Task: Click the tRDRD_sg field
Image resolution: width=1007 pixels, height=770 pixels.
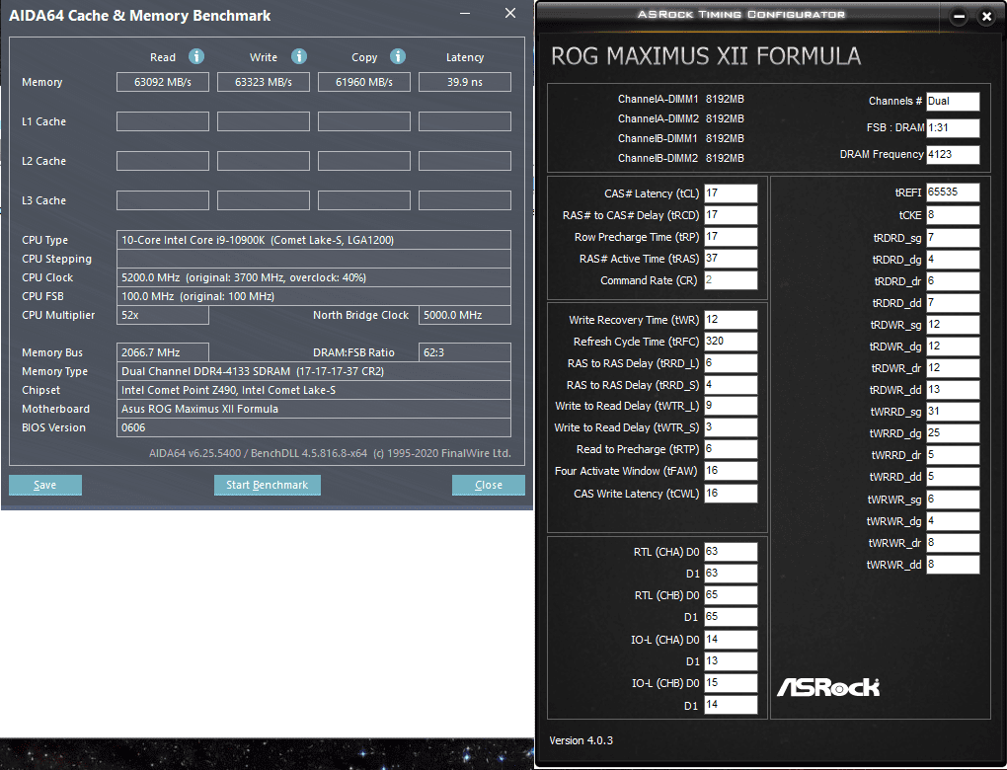Action: pyautogui.click(x=953, y=238)
